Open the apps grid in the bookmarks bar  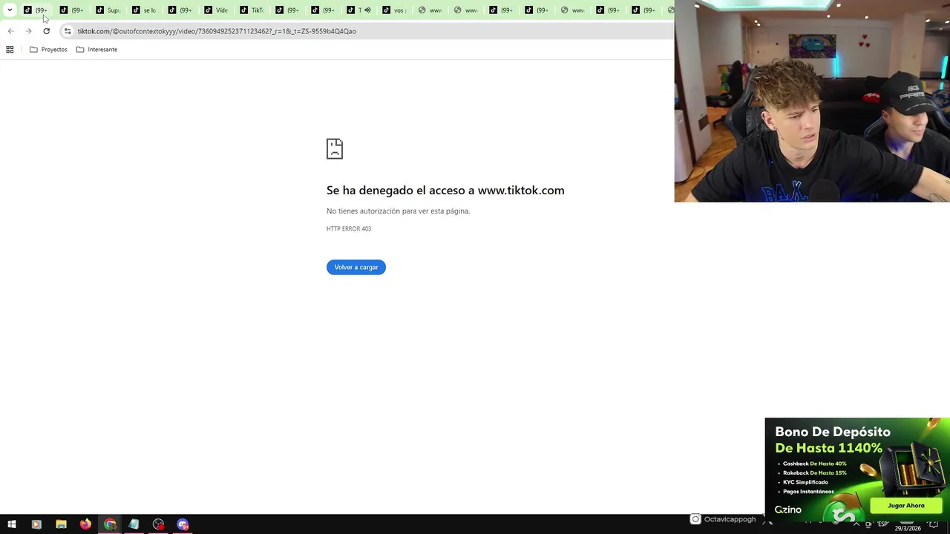[10, 50]
